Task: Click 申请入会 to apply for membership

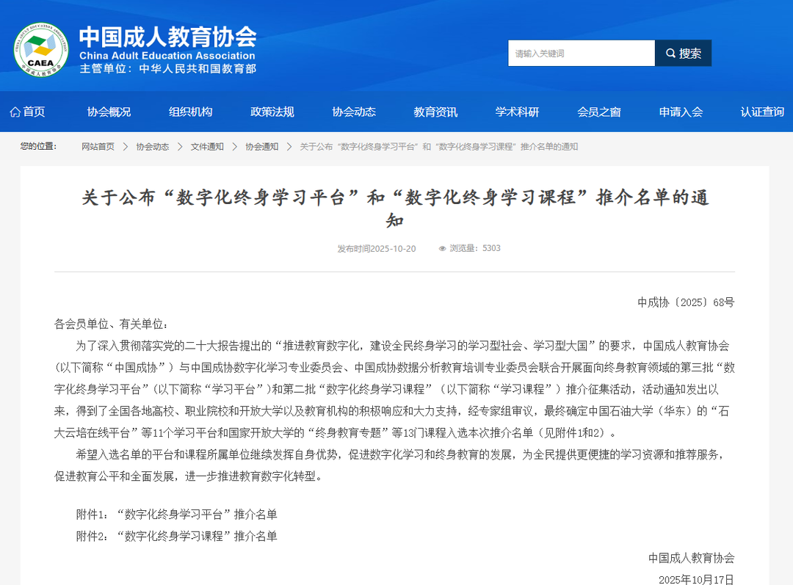Action: pos(681,112)
